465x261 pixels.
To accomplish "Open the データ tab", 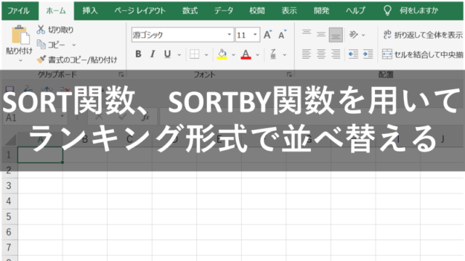I will pos(224,11).
